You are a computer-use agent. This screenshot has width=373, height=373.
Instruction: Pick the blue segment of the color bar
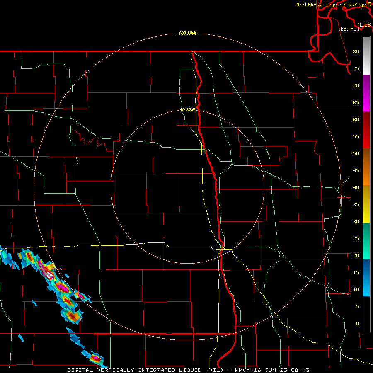coord(366,278)
